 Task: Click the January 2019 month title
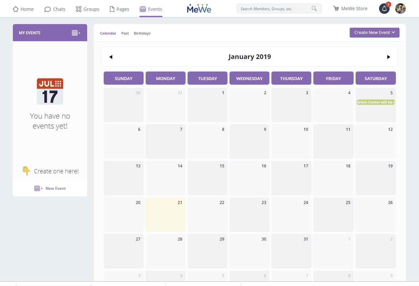pos(250,57)
